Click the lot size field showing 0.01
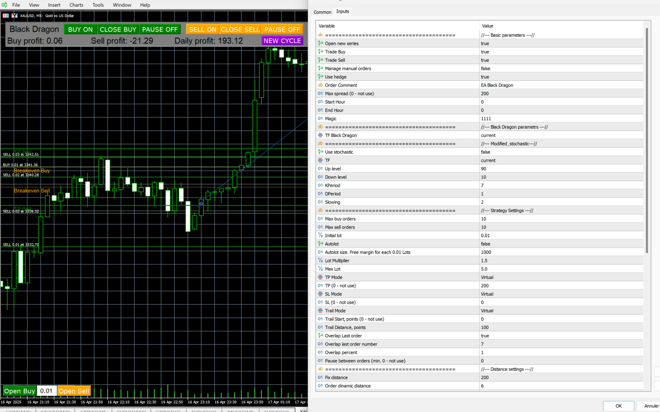This screenshot has width=660, height=412. [x=47, y=391]
